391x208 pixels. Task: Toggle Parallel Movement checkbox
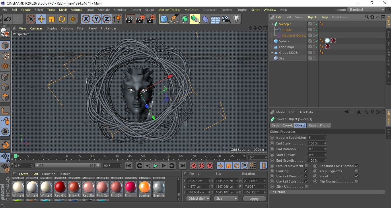click(306, 166)
